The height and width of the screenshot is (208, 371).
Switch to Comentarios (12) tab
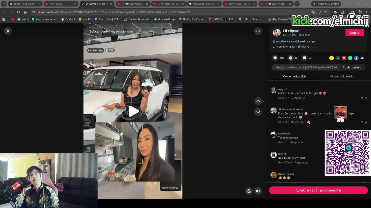tap(294, 76)
